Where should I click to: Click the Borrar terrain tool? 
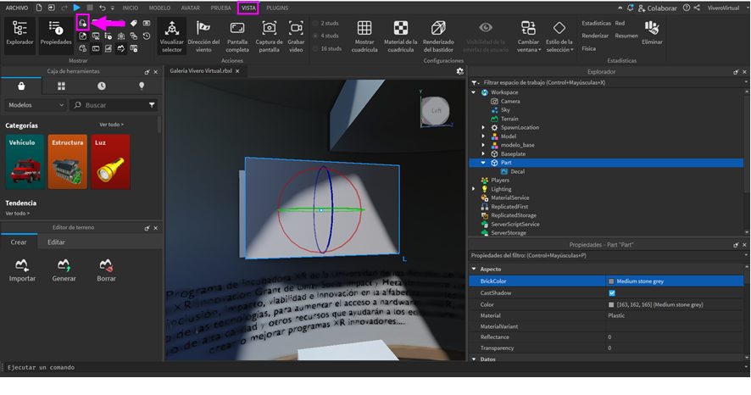click(106, 270)
